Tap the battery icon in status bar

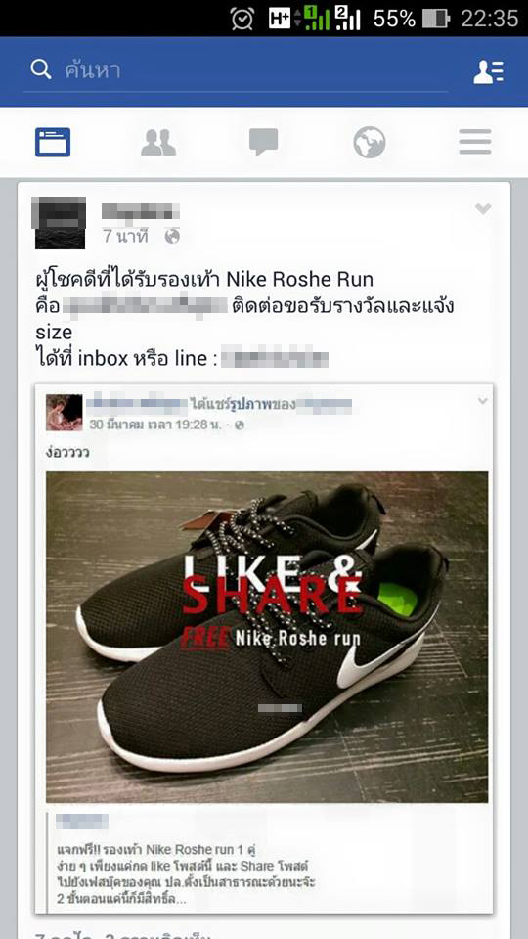[436, 19]
